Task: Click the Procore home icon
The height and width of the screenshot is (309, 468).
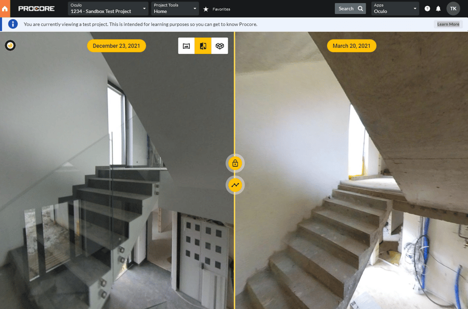Action: pos(5,9)
